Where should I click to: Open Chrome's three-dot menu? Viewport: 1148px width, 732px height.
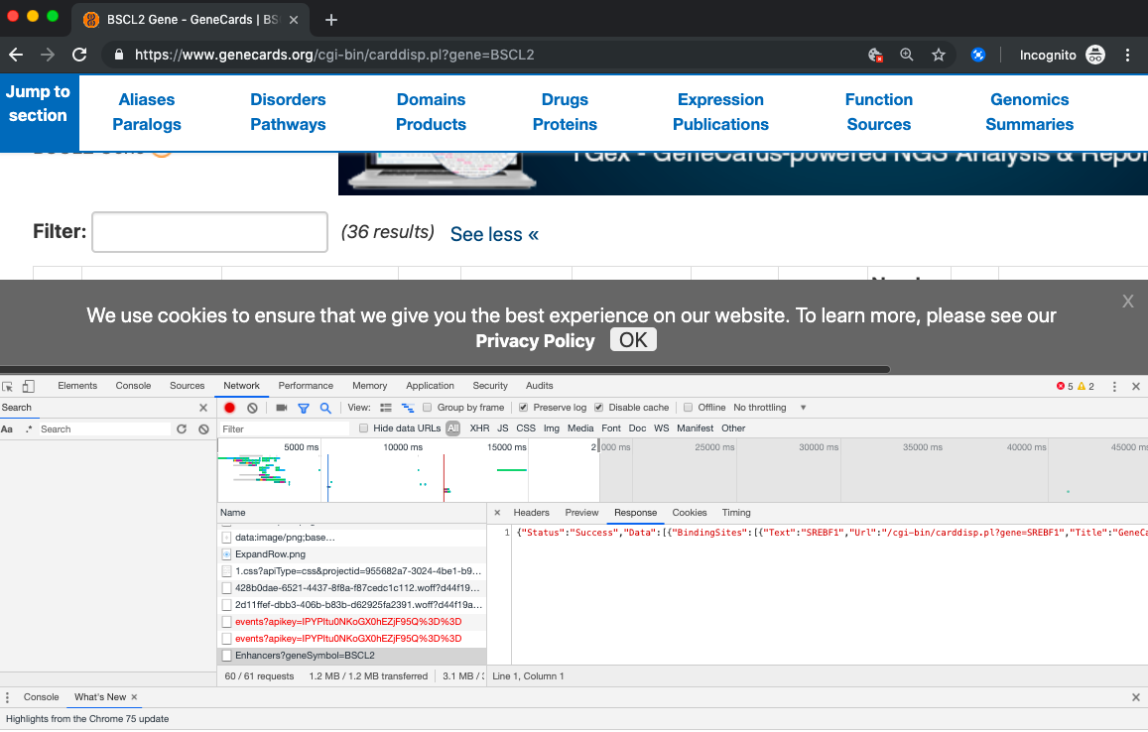(1127, 55)
